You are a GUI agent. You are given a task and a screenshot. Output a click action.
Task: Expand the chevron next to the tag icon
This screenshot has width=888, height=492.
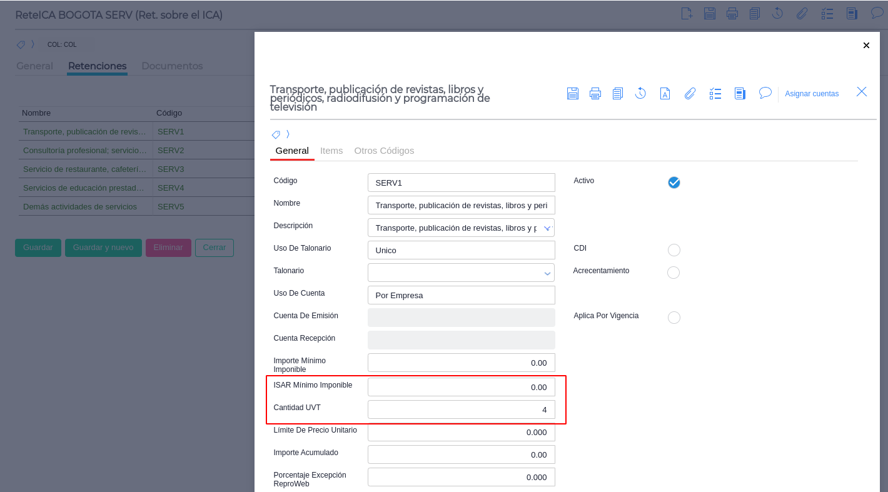click(x=288, y=134)
